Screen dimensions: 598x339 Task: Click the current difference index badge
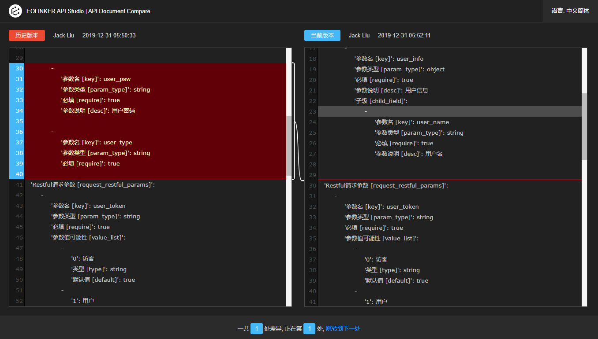[x=310, y=328]
